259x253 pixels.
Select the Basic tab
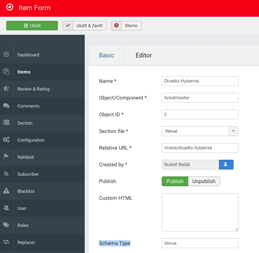coord(107,55)
